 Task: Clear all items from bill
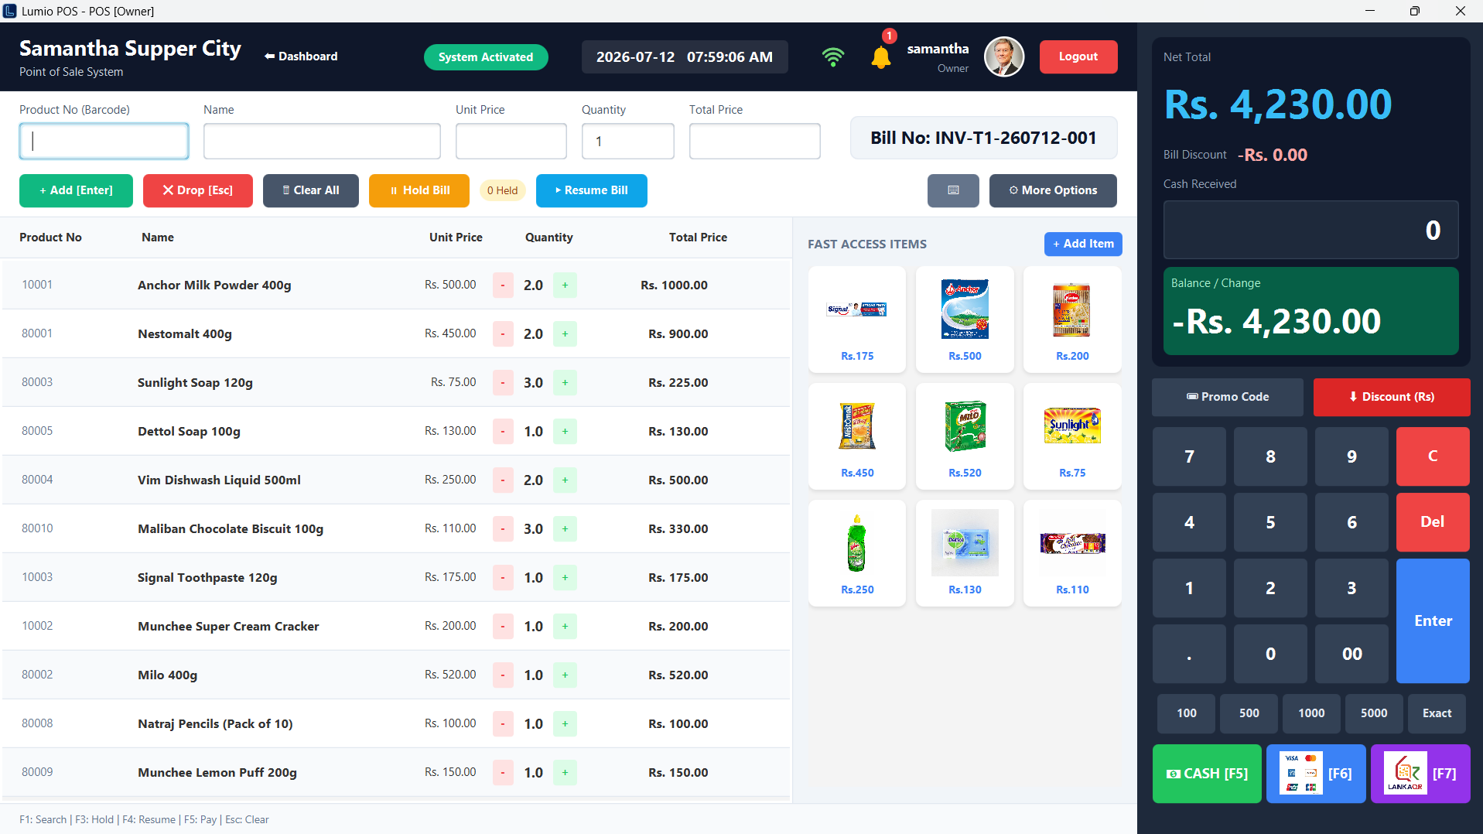pyautogui.click(x=311, y=190)
